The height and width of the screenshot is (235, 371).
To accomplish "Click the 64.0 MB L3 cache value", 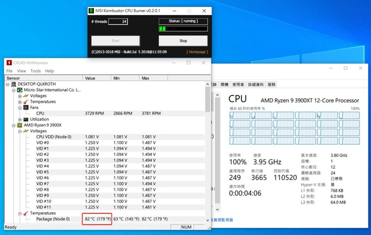I will pos(338,203).
